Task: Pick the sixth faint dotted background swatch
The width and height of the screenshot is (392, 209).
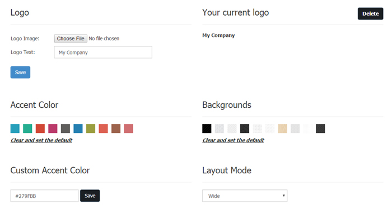Action: click(x=270, y=129)
